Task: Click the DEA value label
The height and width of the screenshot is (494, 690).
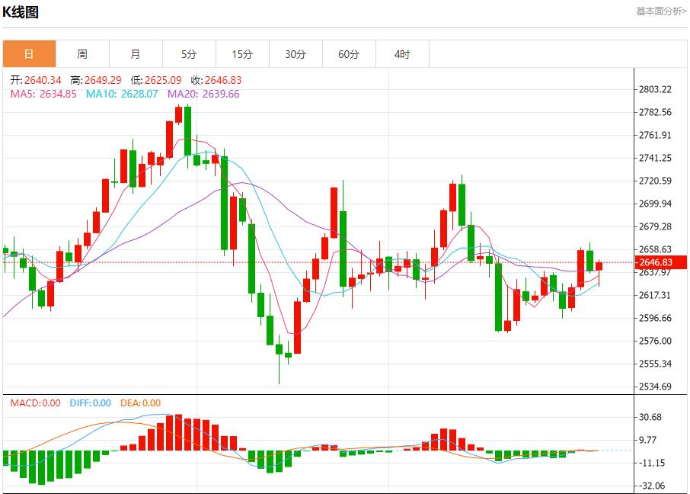Action: pos(140,403)
